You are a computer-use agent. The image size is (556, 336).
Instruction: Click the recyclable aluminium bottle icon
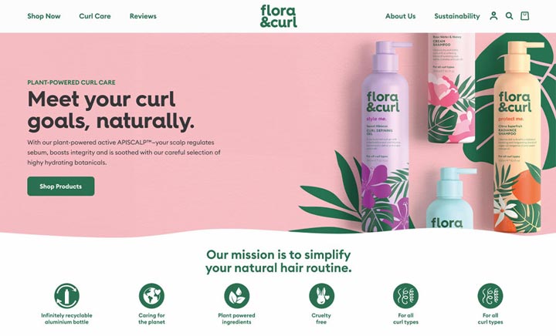[66, 296]
